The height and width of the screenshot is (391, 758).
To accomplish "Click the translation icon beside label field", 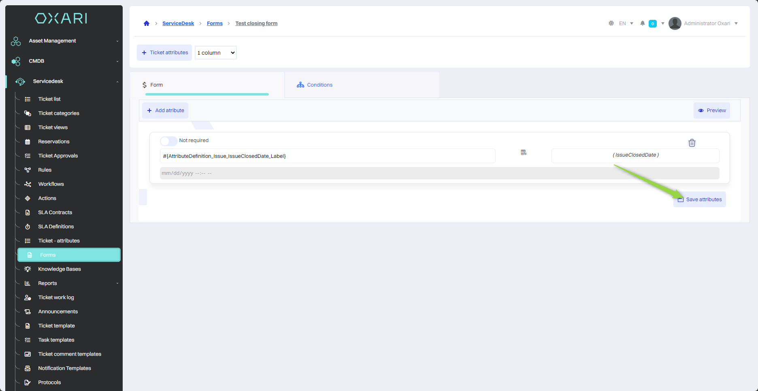I will pos(524,153).
